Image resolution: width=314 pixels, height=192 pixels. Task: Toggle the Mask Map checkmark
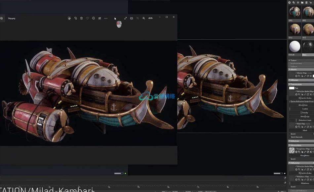coord(295,124)
